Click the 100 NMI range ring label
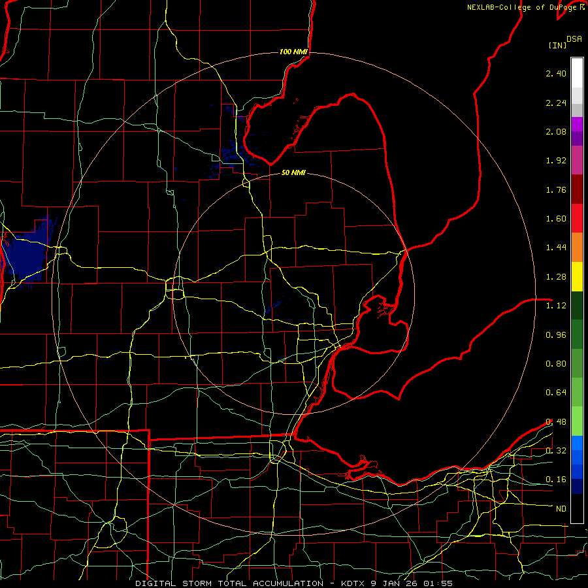 click(x=293, y=52)
